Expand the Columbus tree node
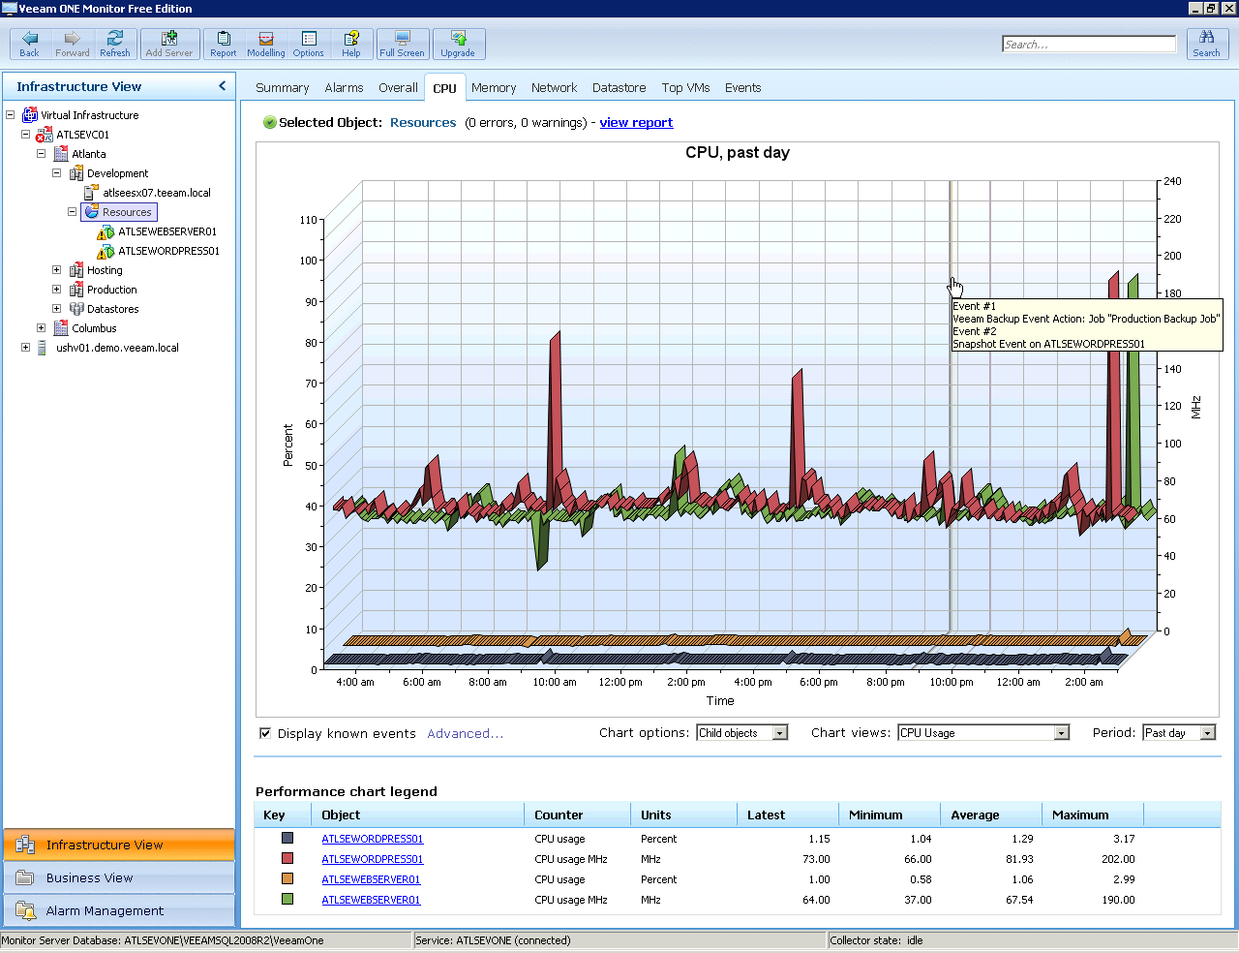 pyautogui.click(x=42, y=328)
